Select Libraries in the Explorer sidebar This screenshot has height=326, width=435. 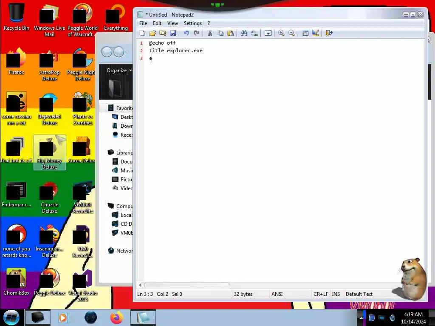point(120,152)
